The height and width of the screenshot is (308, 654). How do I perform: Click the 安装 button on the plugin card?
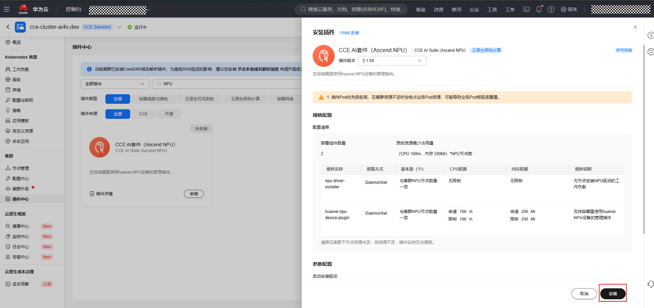click(194, 194)
